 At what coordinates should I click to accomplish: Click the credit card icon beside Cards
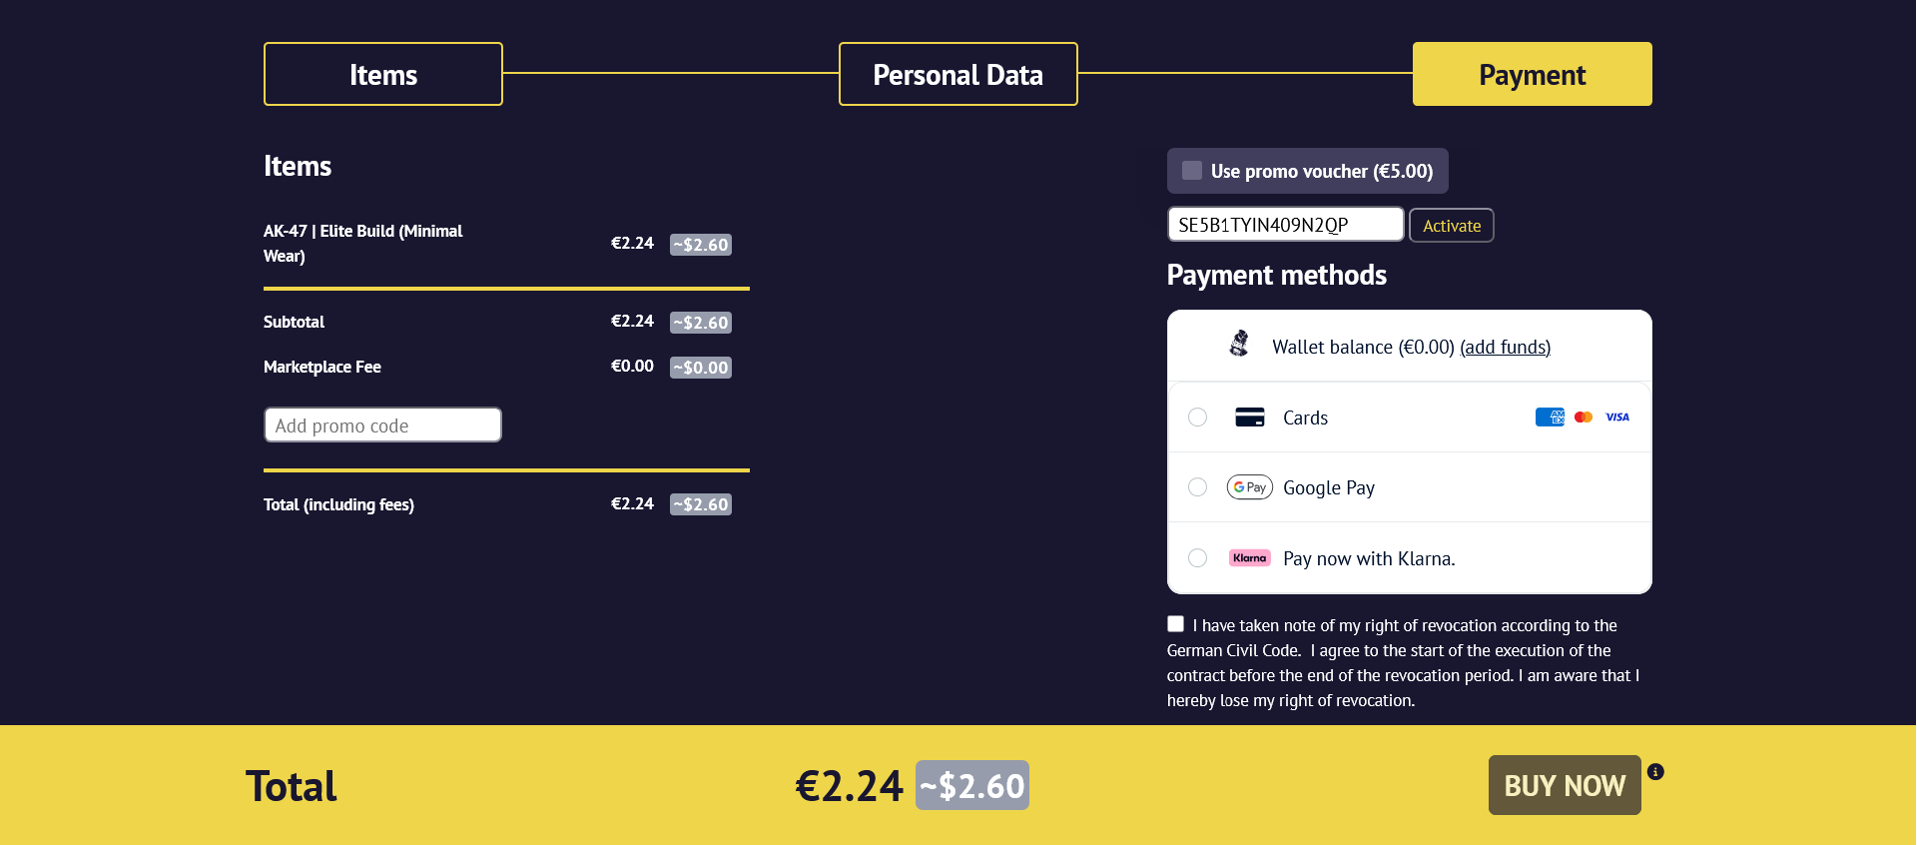point(1250,418)
